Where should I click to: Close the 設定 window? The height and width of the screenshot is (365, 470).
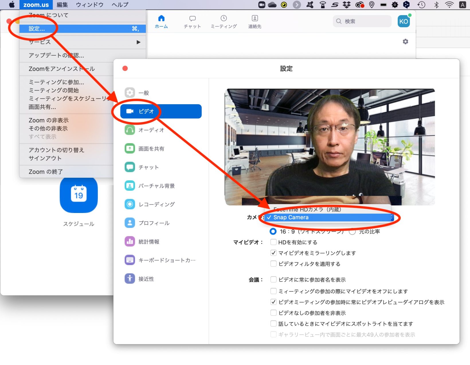125,68
